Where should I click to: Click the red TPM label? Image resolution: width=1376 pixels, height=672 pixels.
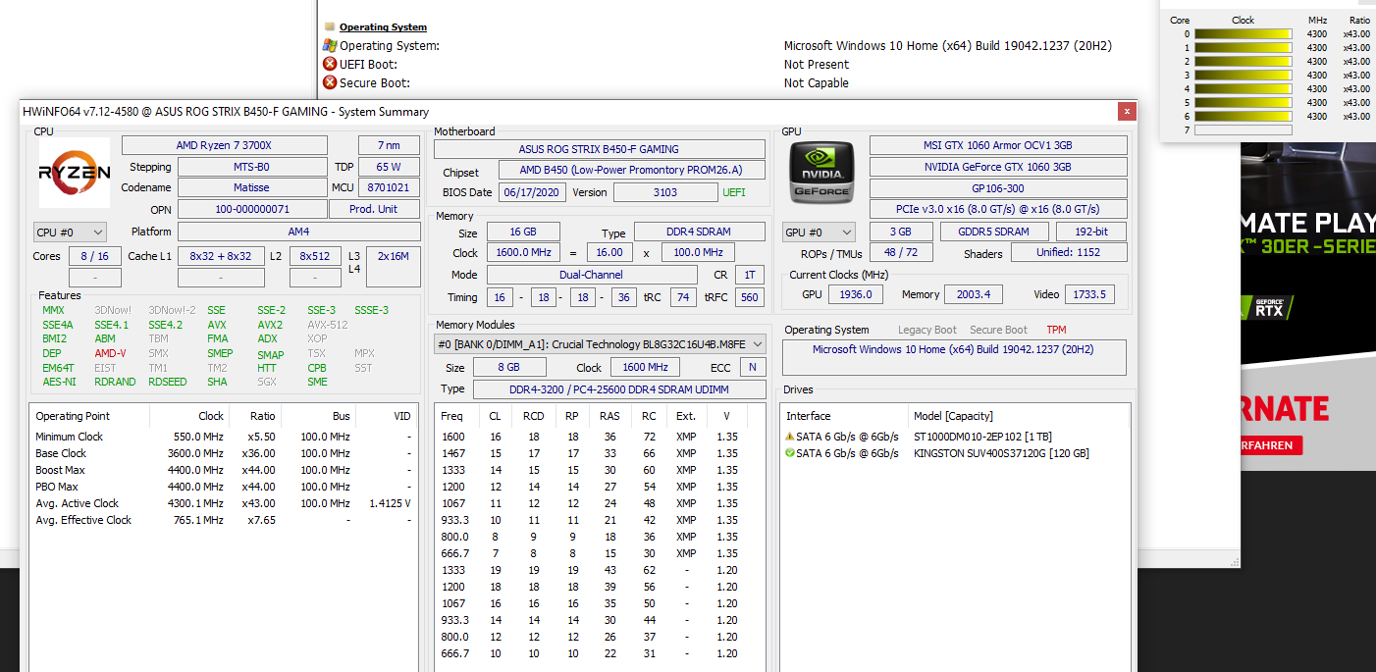pos(1056,330)
